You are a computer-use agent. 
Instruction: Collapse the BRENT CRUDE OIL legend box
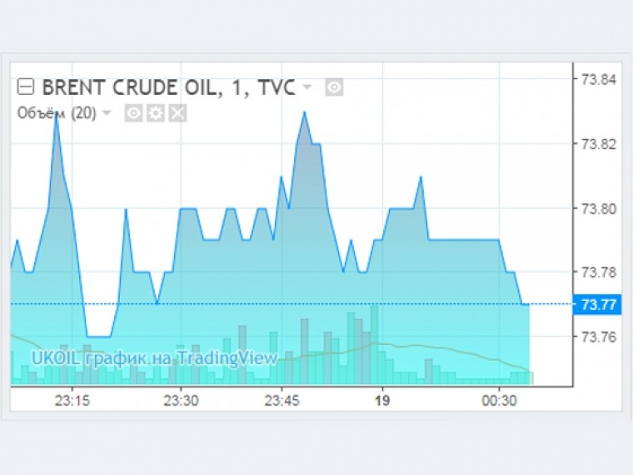click(26, 87)
